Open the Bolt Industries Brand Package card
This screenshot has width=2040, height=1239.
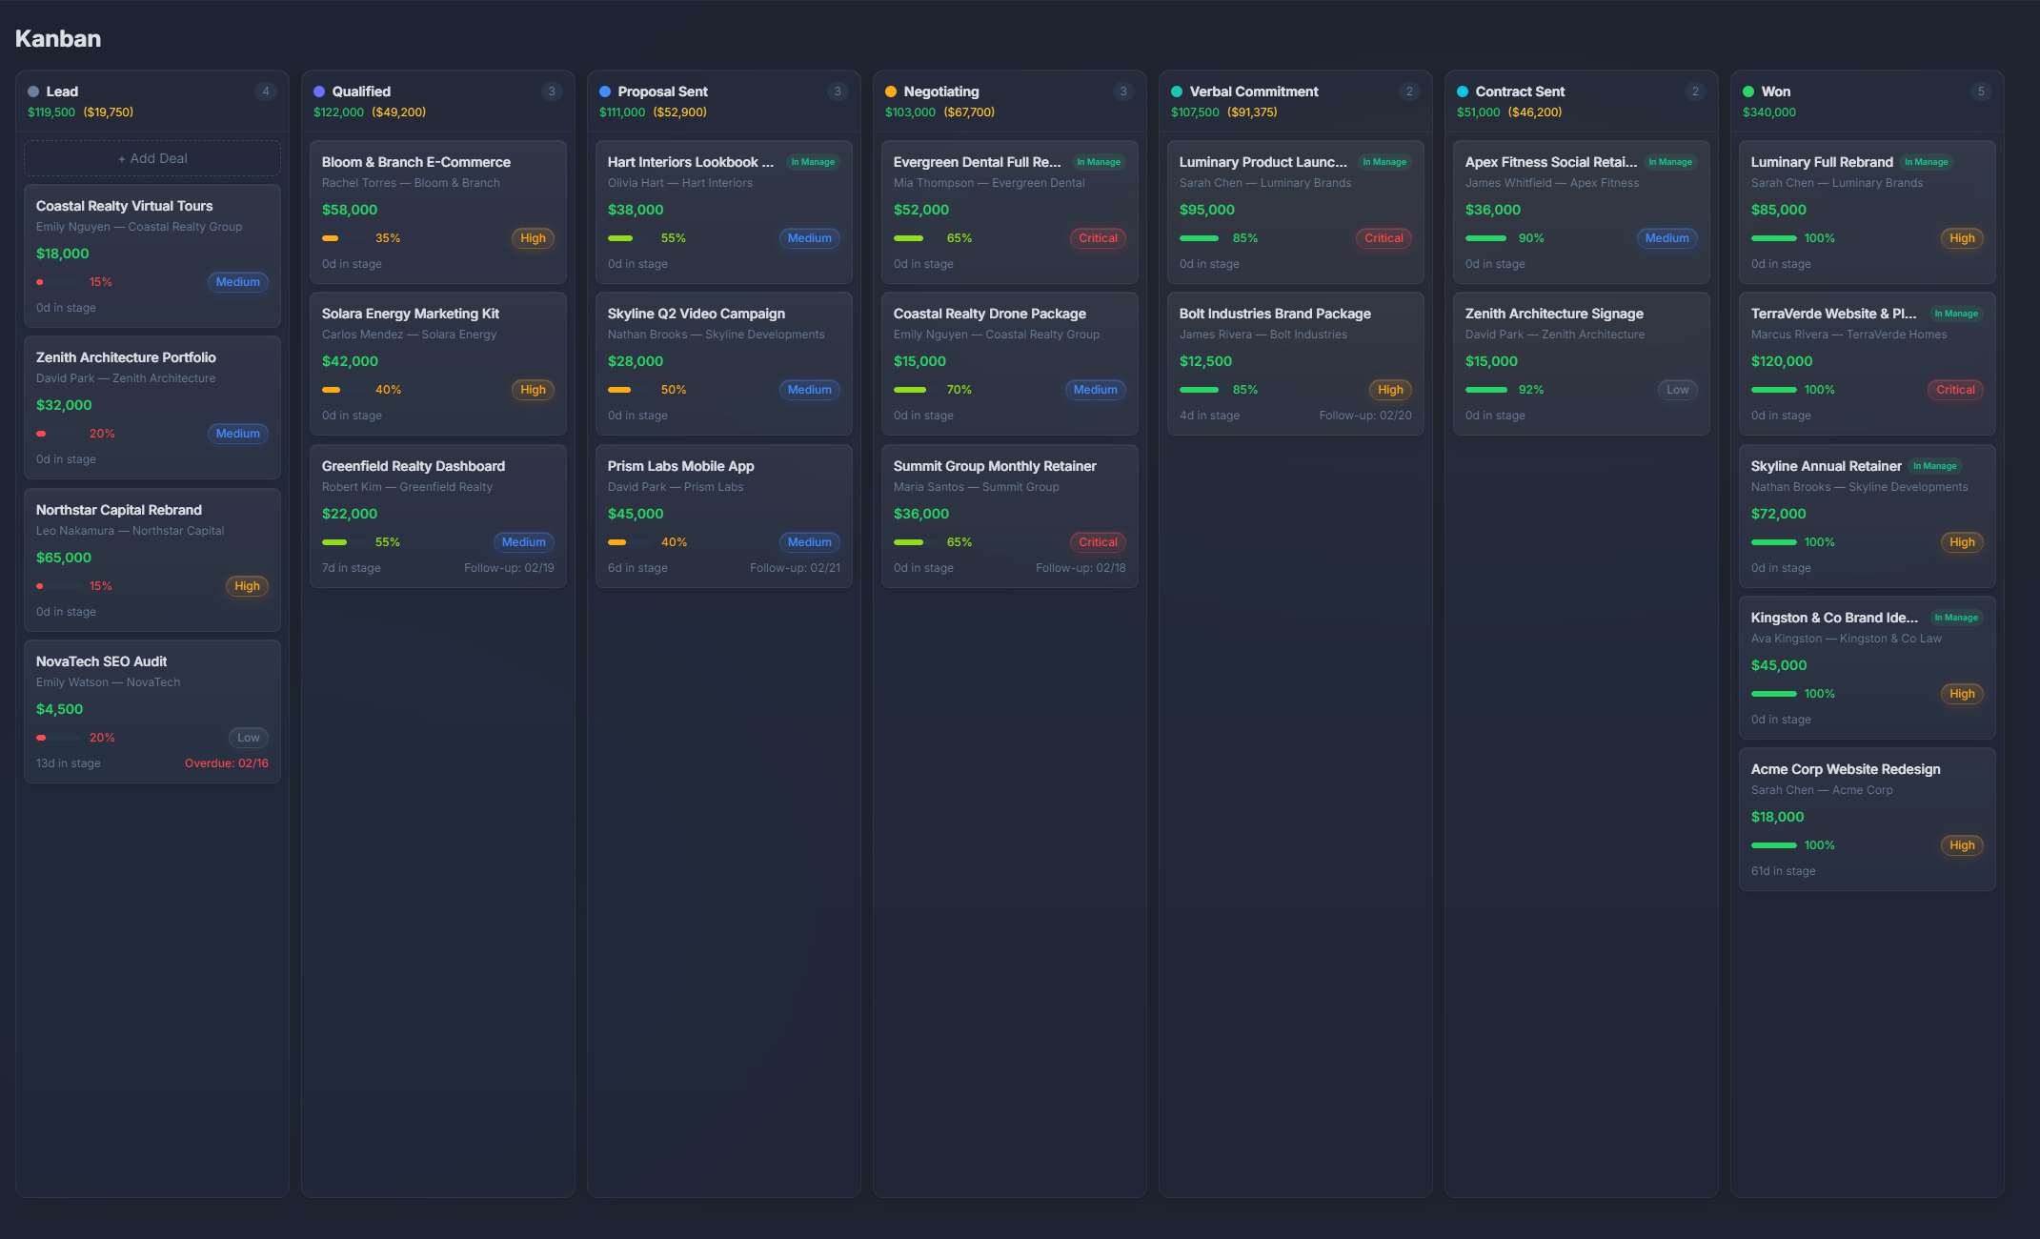(1295, 362)
